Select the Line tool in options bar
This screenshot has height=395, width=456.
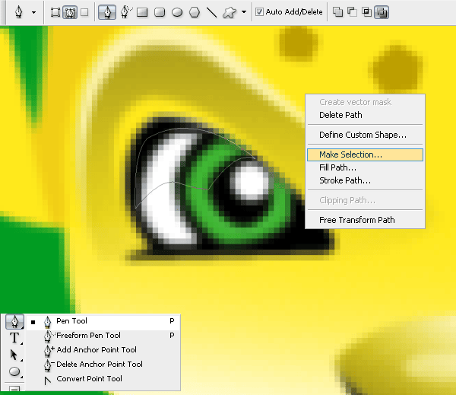[x=212, y=12]
